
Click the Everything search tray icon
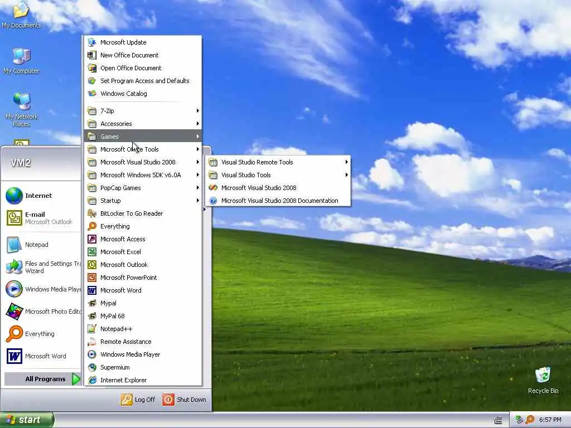(530, 420)
